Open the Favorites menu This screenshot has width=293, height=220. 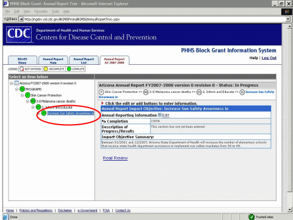41,12
